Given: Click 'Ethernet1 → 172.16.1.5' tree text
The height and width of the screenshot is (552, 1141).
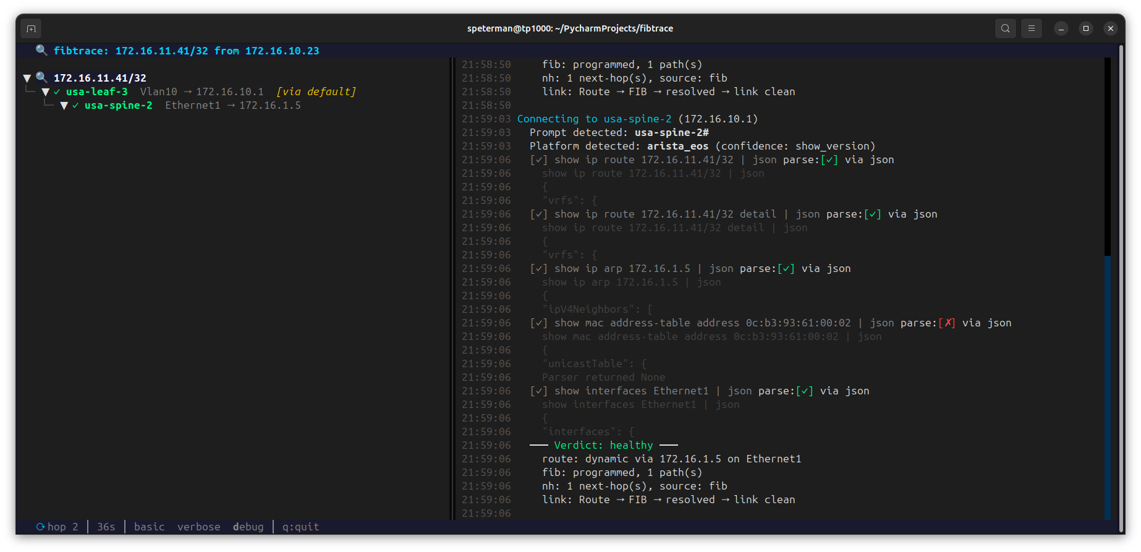Looking at the screenshot, I should 233,105.
